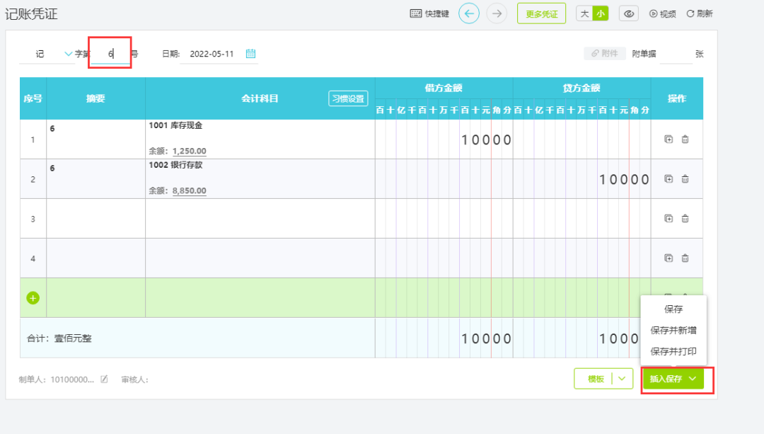
Task: Insert row icon on row 2
Action: [x=668, y=179]
